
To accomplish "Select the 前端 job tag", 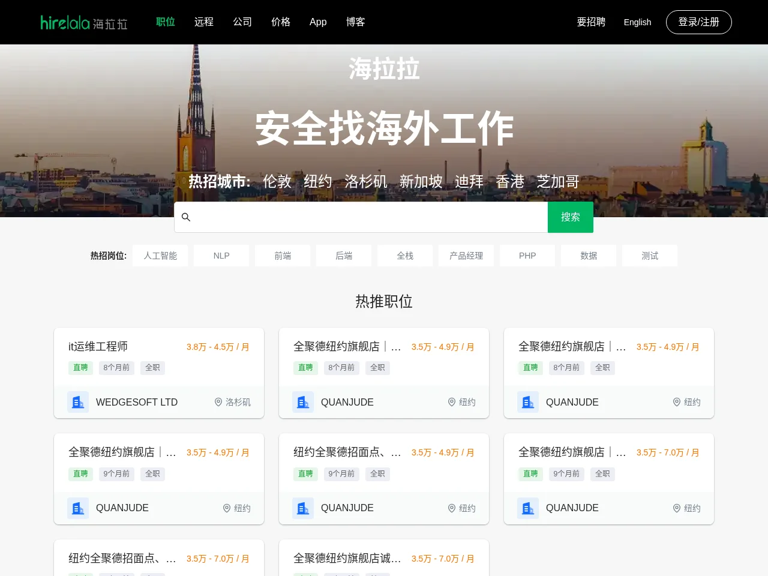I will pyautogui.click(x=283, y=256).
